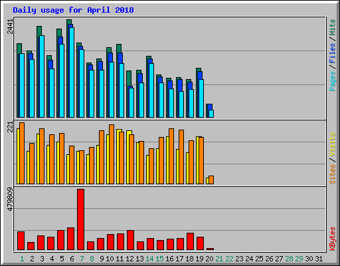This screenshot has width=340, height=266.
Task: Click the cyan "Pages" legend label
Action: point(333,81)
